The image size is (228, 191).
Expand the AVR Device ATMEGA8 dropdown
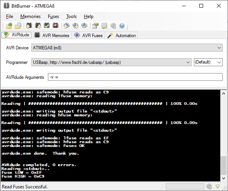[x=127, y=47]
